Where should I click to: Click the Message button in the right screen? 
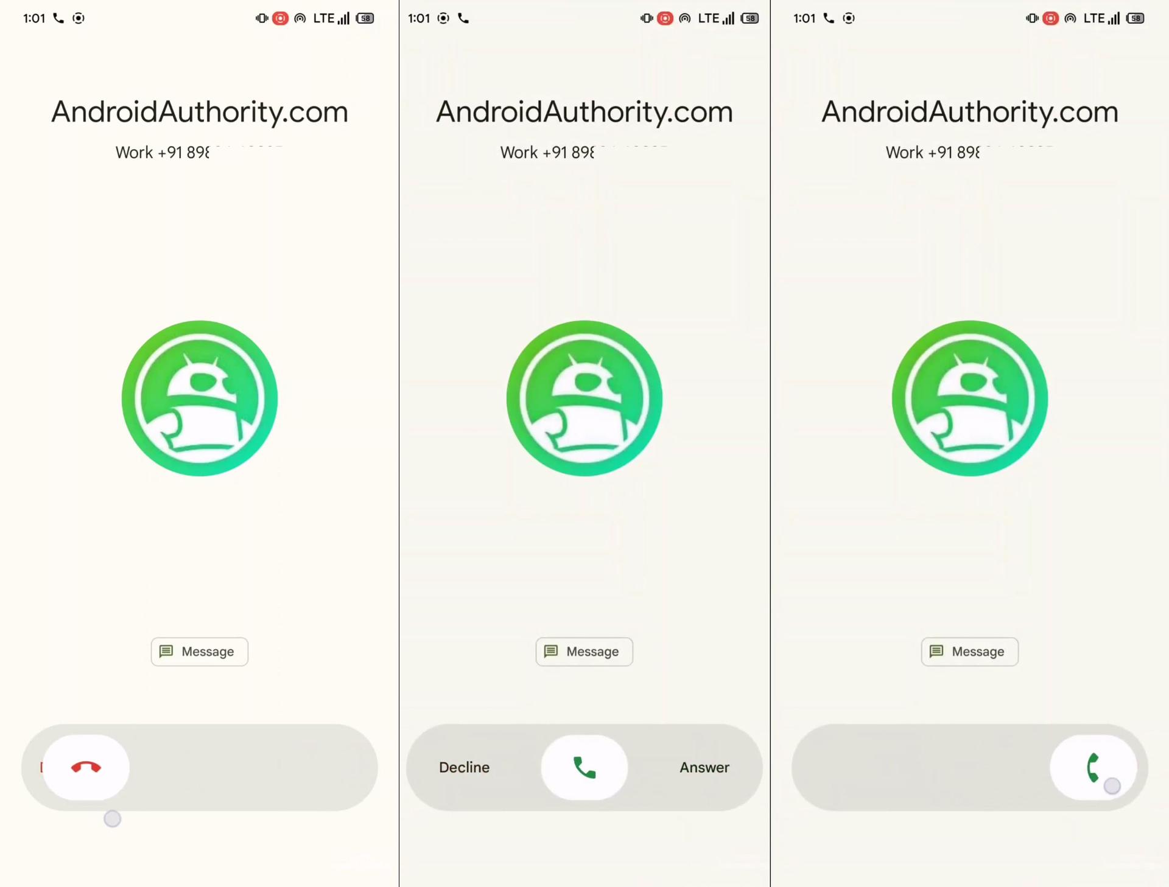coord(970,652)
